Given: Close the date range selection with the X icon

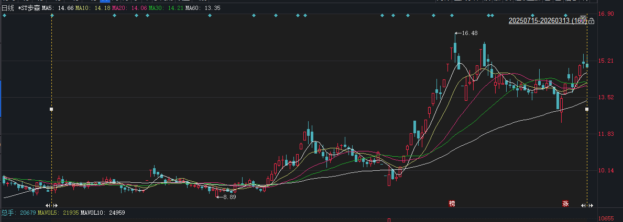Looking at the screenshot, I should (584, 18).
